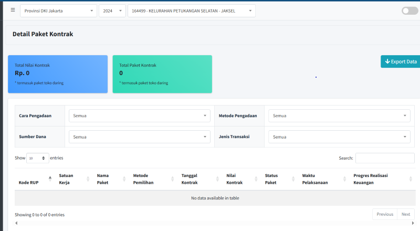Click the horizontal scrollbar left arrow
Image resolution: width=420 pixels, height=231 pixels.
pyautogui.click(x=17, y=223)
